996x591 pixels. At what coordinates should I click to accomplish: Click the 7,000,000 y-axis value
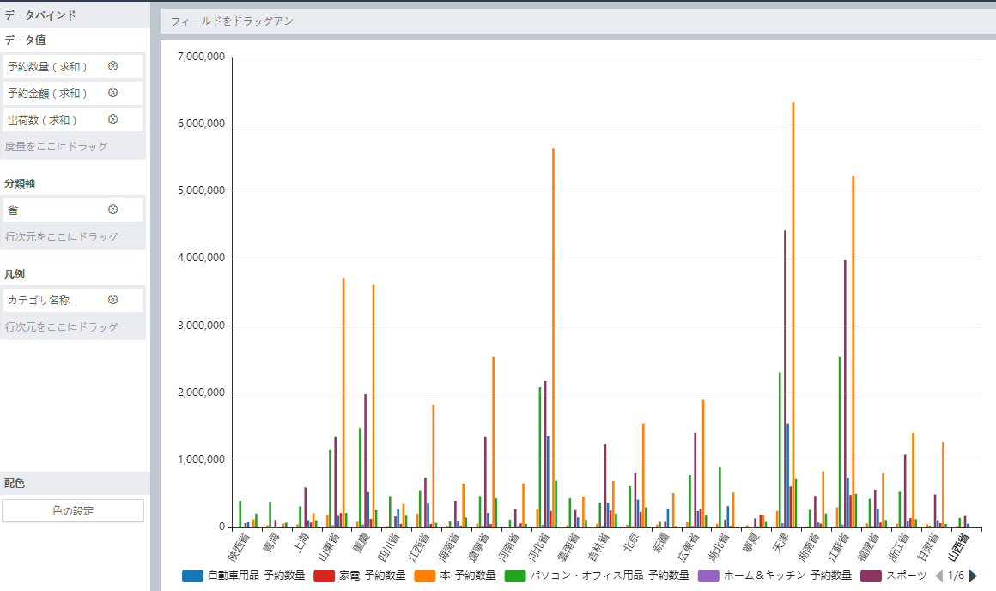point(202,57)
